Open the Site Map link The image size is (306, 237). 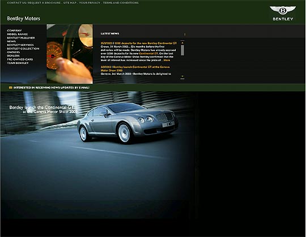70,3
